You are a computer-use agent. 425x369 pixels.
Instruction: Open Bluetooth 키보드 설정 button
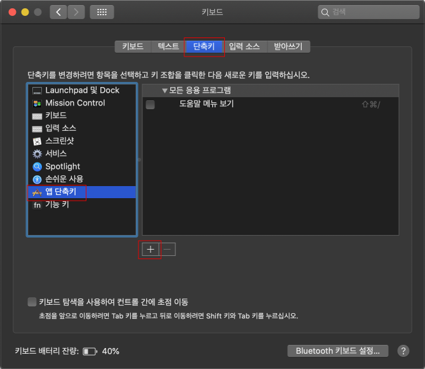[338, 351]
